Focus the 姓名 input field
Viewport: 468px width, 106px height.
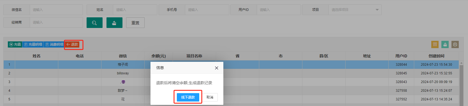point(135,10)
